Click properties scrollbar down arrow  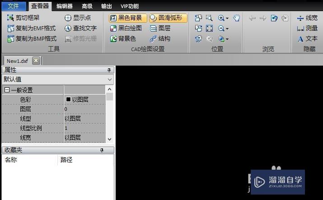[110, 139]
